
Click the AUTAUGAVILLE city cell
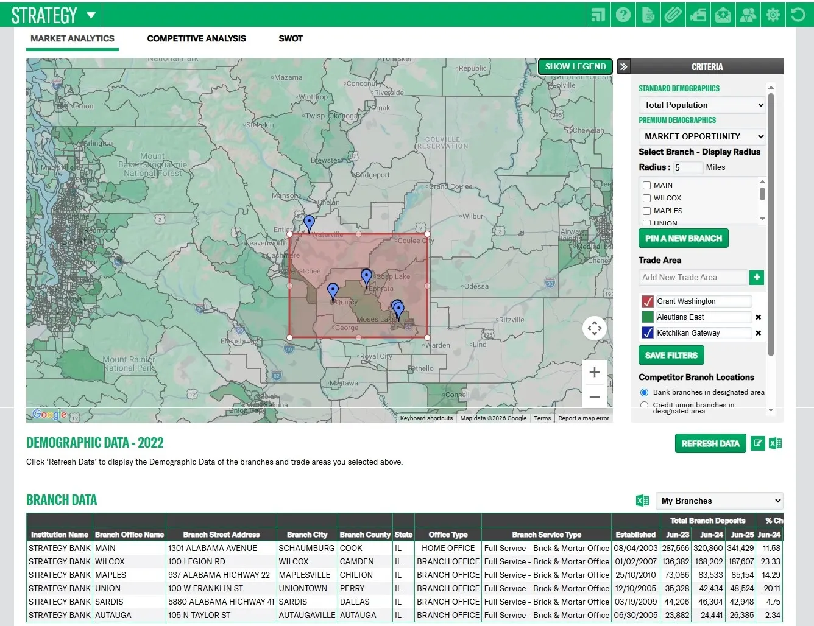(x=307, y=615)
